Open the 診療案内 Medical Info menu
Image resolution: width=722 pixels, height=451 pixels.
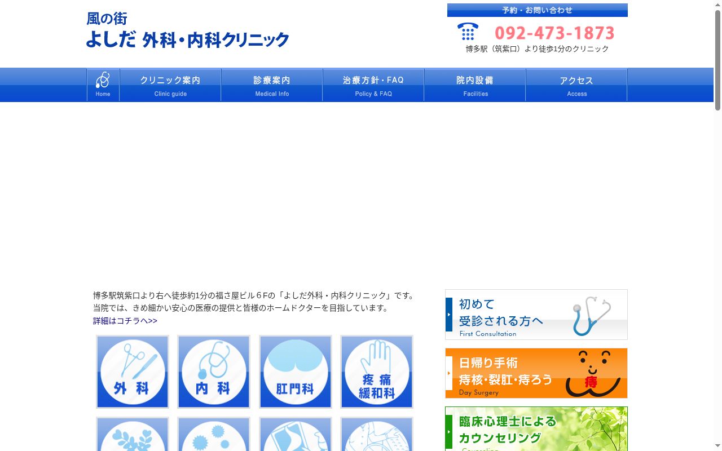pyautogui.click(x=272, y=85)
